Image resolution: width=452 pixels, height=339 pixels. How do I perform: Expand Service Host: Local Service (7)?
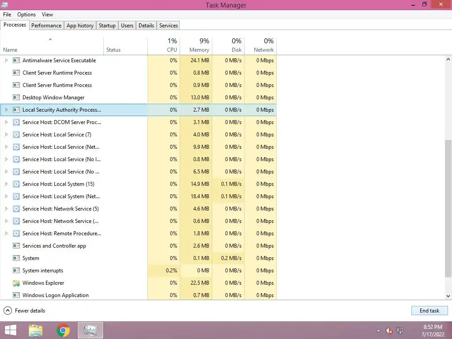(6, 135)
